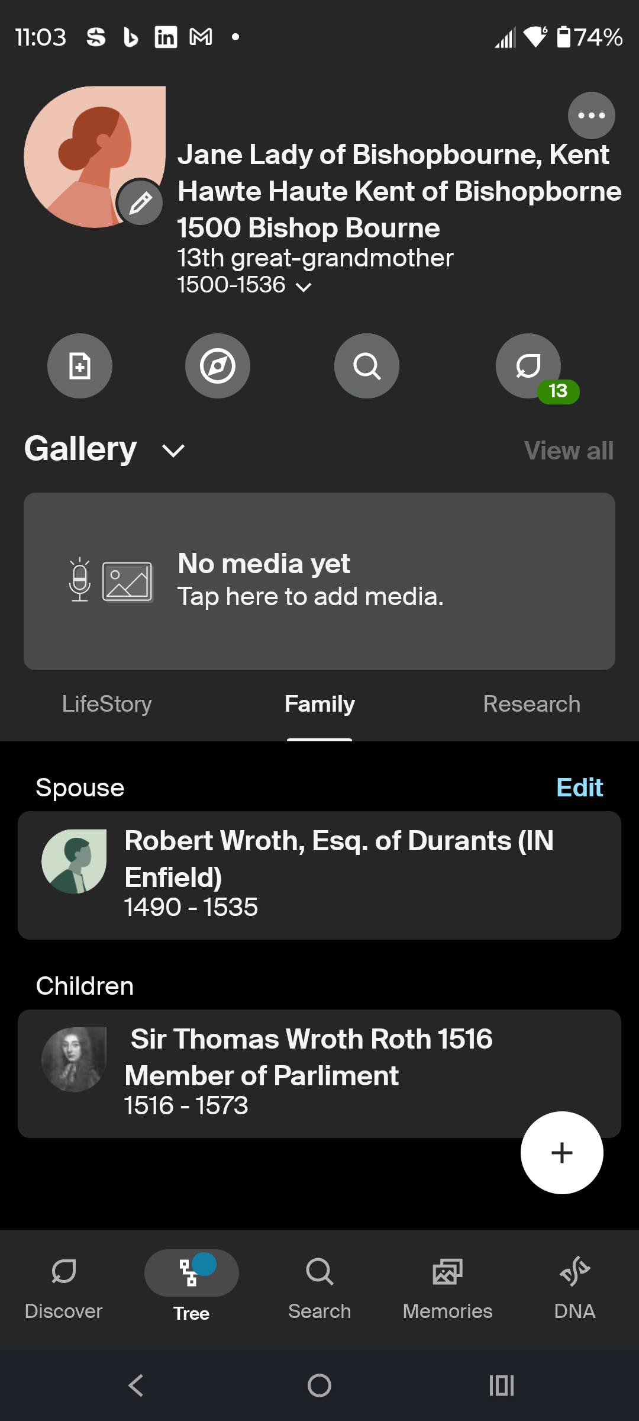
Task: Tap the magnifier search records icon
Action: tap(367, 366)
